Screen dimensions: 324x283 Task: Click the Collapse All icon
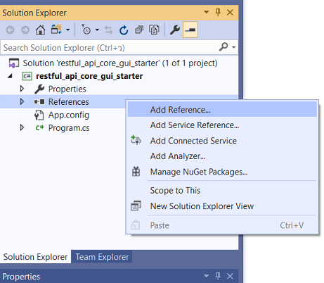[139, 30]
